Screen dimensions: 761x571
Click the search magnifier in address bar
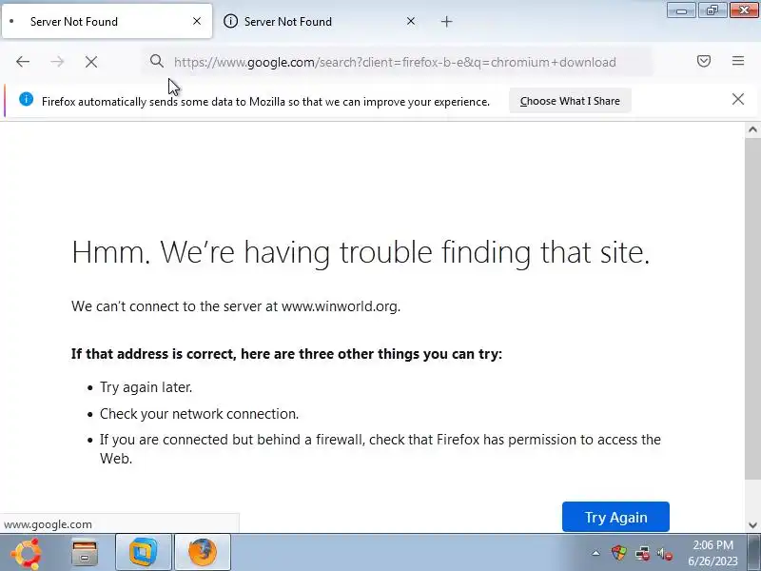[156, 61]
